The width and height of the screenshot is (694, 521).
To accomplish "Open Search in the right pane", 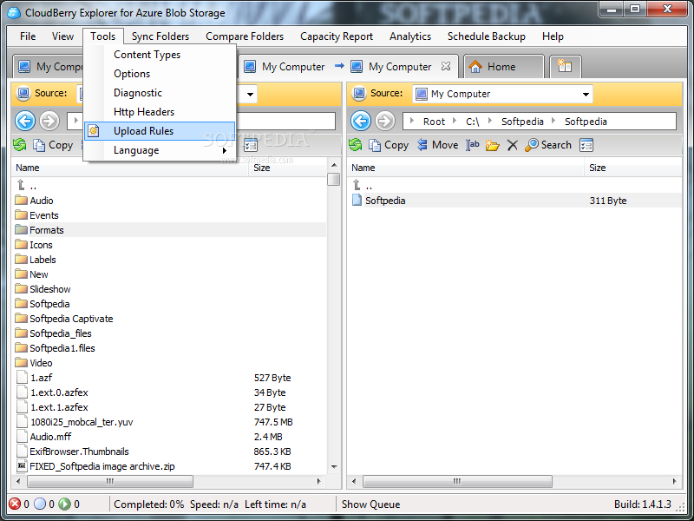I will pyautogui.click(x=548, y=145).
